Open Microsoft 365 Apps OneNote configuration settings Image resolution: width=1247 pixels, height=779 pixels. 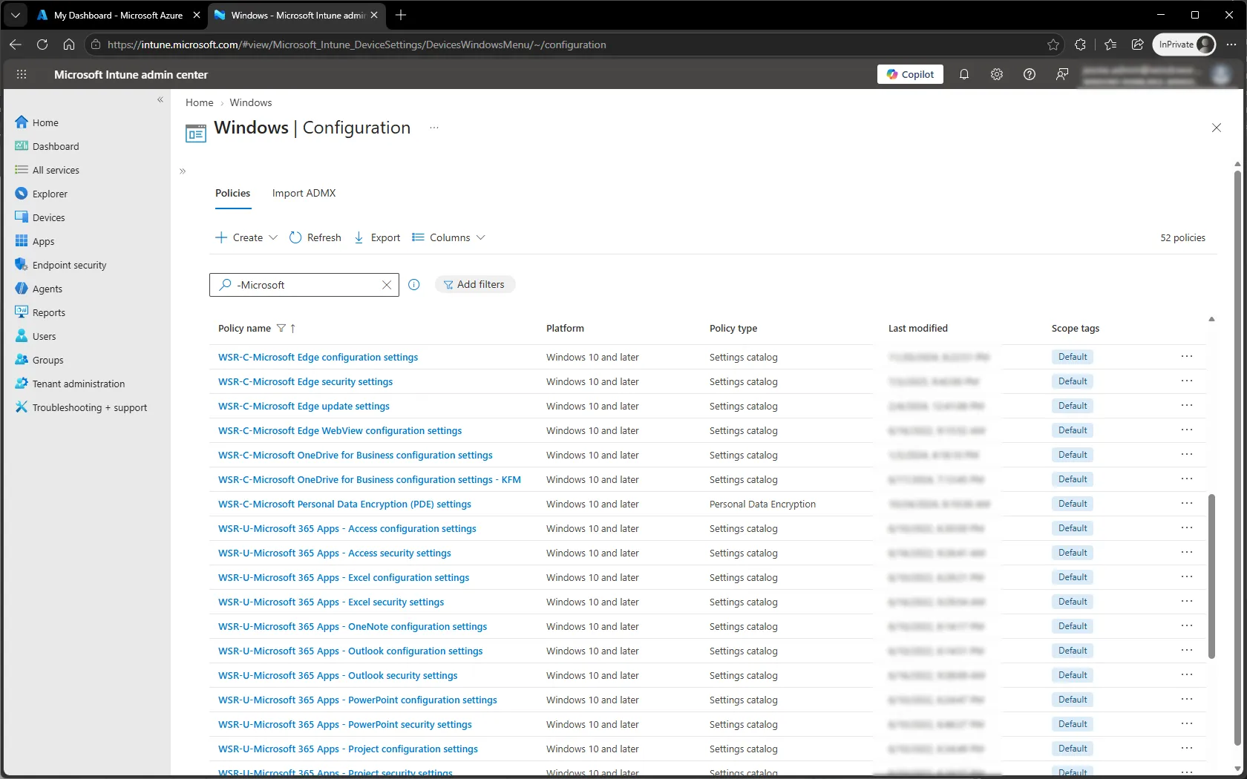353,626
